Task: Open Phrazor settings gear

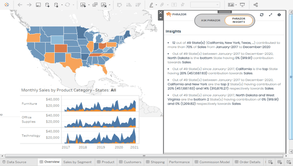Action: pyautogui.click(x=279, y=15)
